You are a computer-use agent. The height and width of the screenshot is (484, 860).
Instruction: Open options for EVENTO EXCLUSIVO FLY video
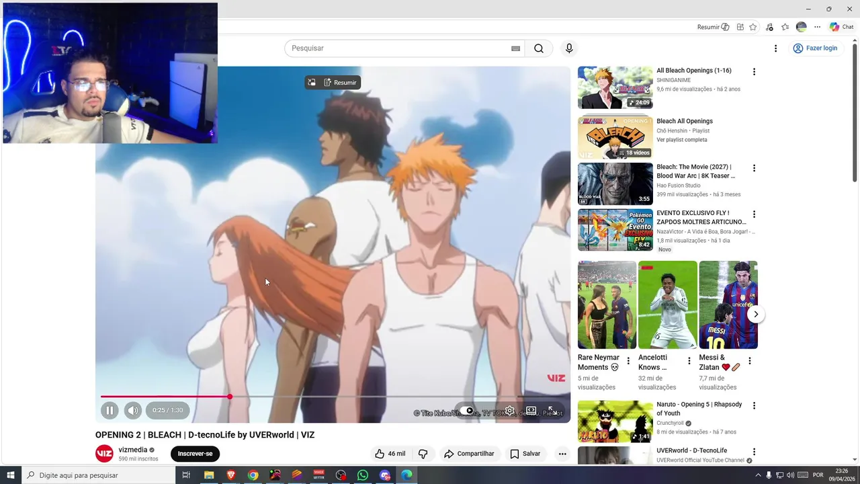[x=754, y=214]
